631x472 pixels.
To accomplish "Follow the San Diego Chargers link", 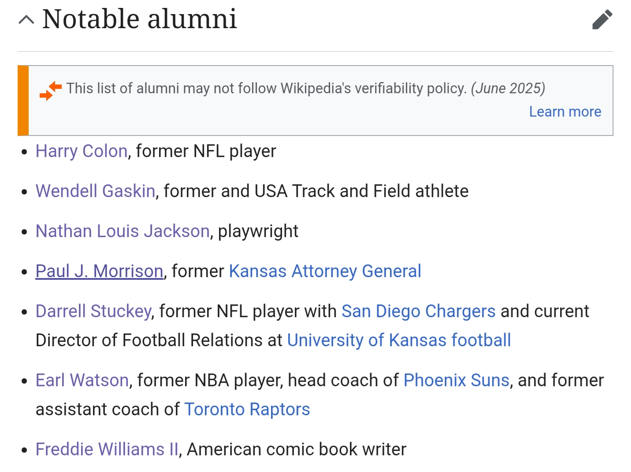I will tap(418, 311).
